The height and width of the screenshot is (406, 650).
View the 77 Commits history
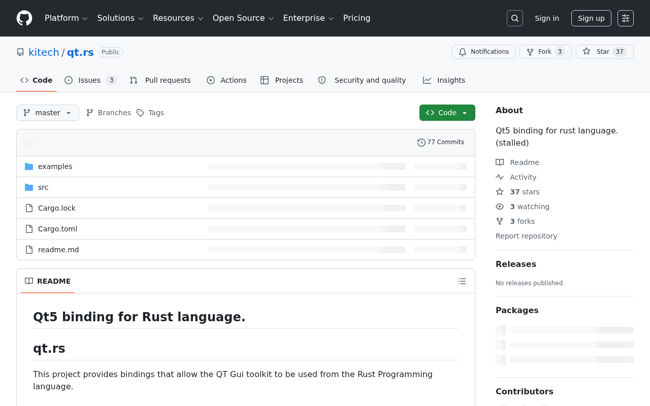pos(441,143)
